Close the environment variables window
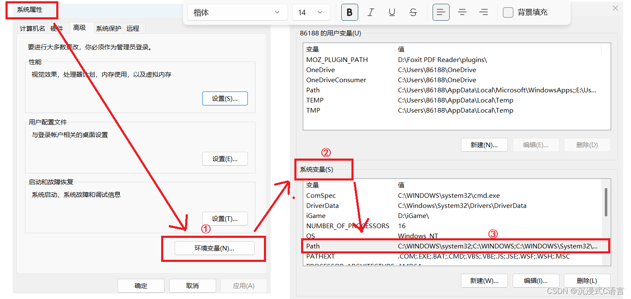 (615, 8)
